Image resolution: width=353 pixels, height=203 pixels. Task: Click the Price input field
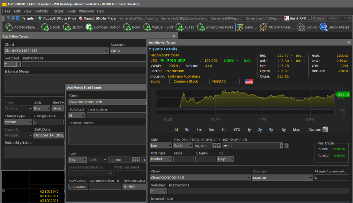(184, 159)
